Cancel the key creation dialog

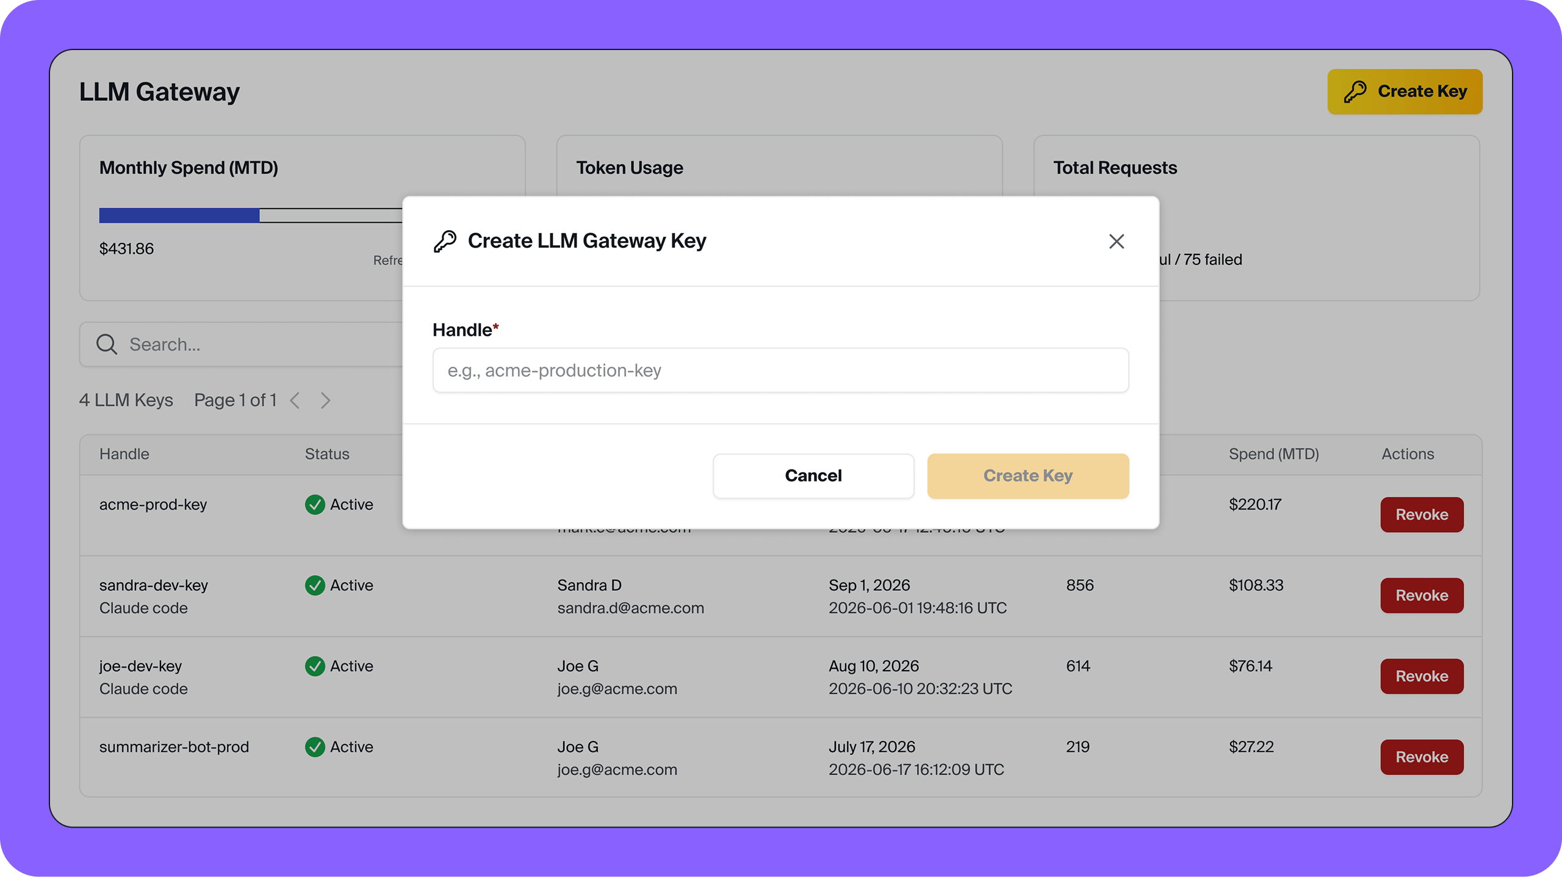point(813,475)
